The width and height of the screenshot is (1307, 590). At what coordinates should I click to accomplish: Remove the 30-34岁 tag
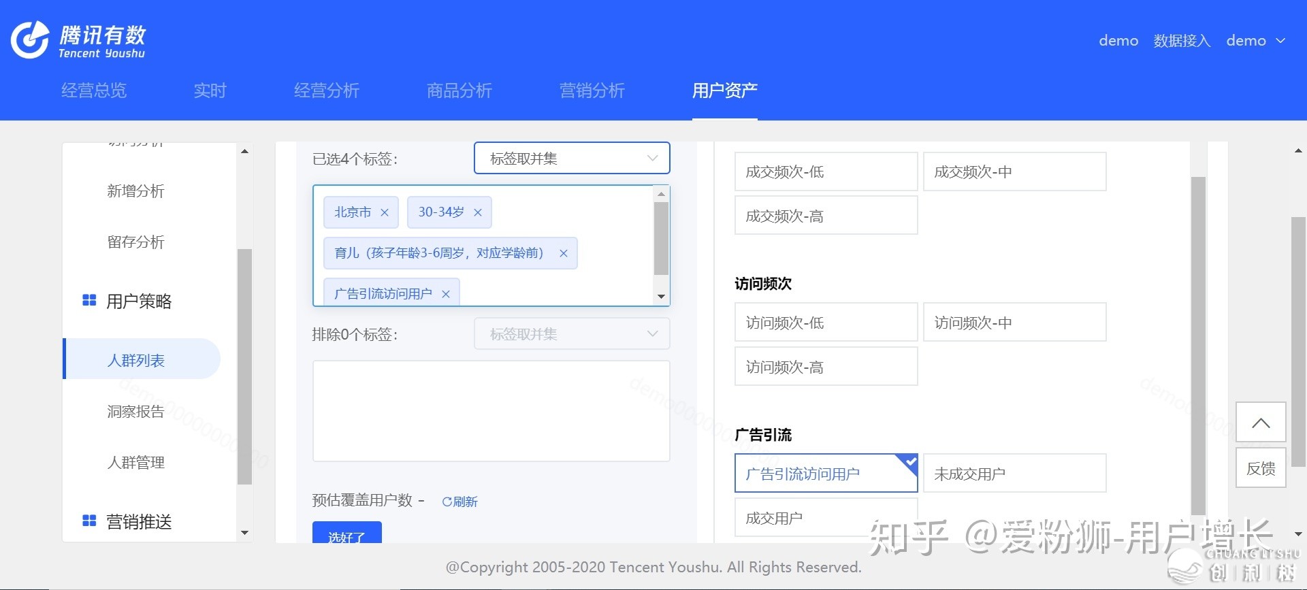point(478,213)
